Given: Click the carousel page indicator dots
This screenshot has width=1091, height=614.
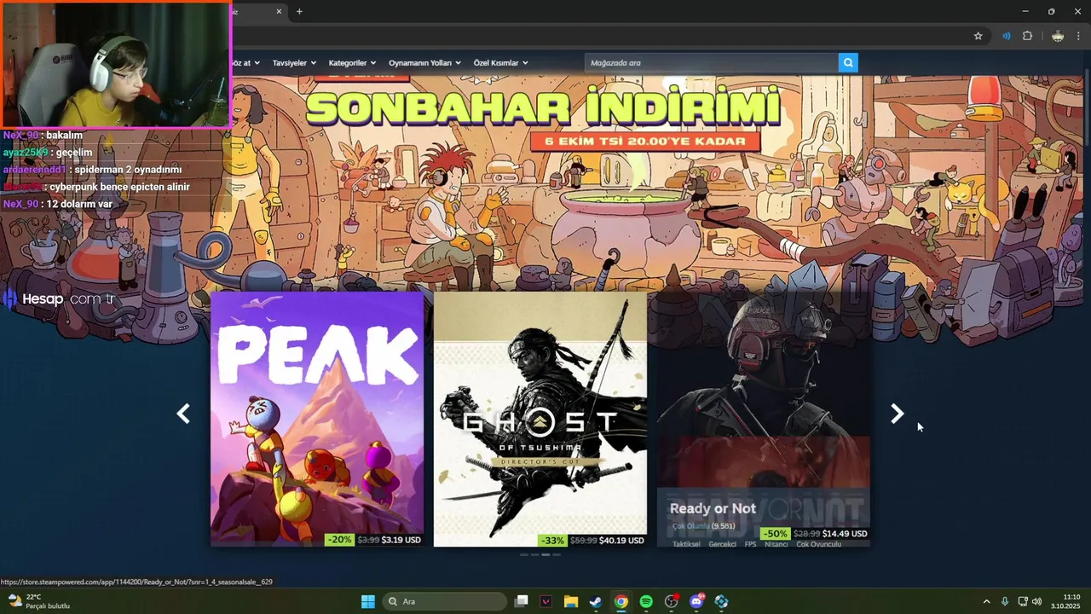Looking at the screenshot, I should click(x=540, y=554).
